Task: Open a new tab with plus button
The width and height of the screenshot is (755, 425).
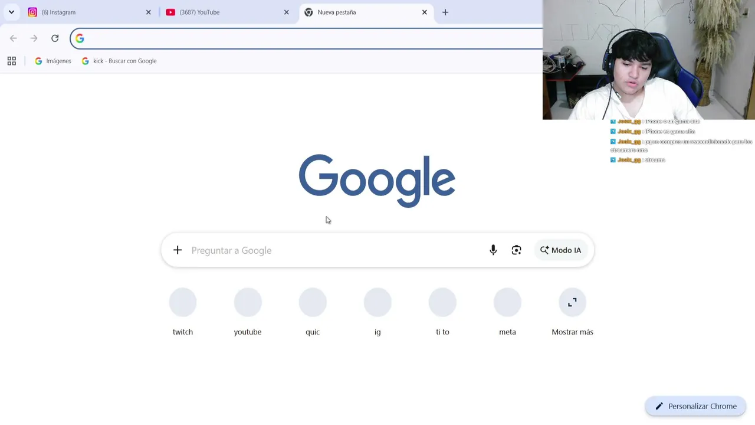Action: tap(445, 12)
